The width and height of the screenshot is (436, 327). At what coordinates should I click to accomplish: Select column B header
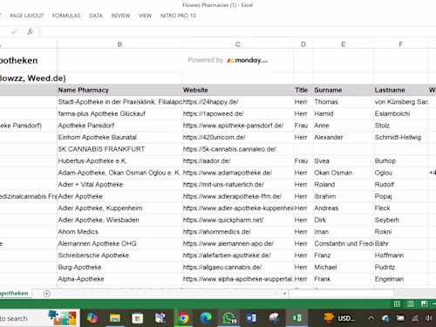(x=119, y=44)
